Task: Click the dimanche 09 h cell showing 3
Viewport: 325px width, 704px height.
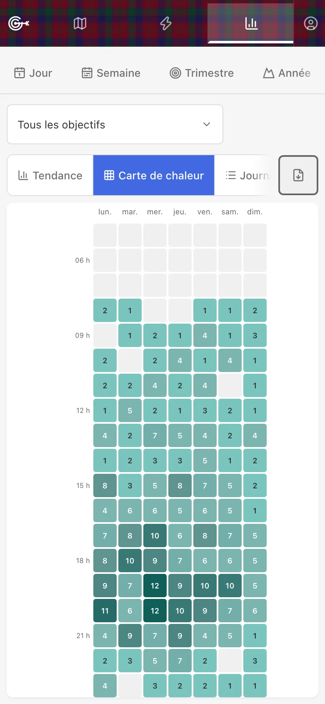Action: (255, 335)
